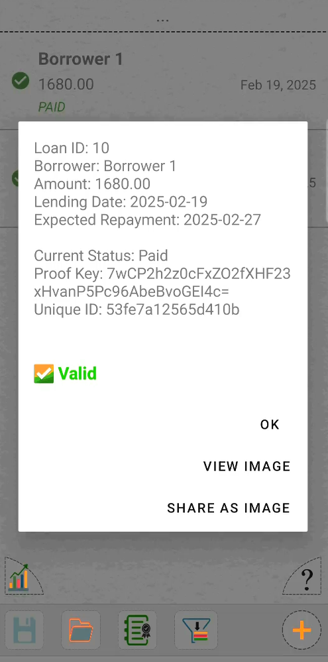Click the Proof Key text

(x=162, y=283)
